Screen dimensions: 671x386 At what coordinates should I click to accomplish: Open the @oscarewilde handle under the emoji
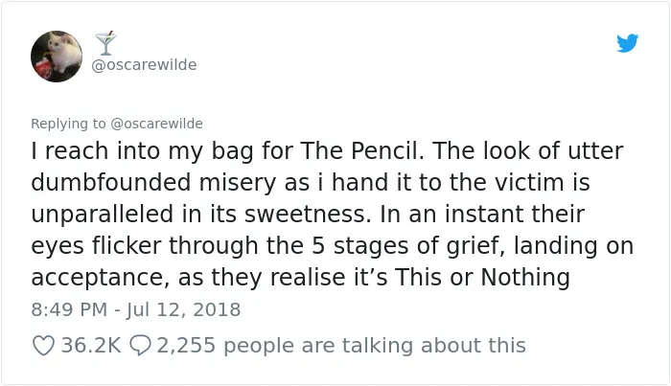(x=144, y=65)
